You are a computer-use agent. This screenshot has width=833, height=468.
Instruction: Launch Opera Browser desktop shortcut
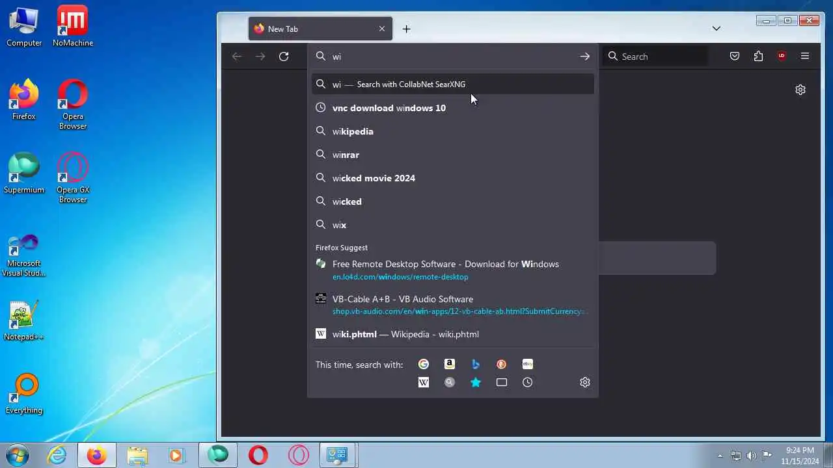coord(73,105)
